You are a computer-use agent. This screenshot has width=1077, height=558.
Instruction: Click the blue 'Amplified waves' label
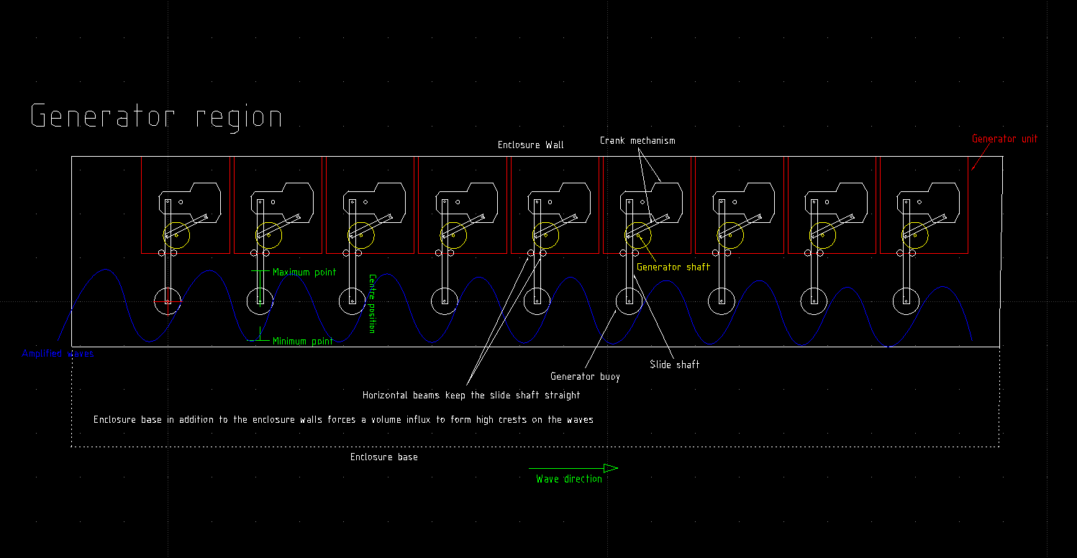58,353
